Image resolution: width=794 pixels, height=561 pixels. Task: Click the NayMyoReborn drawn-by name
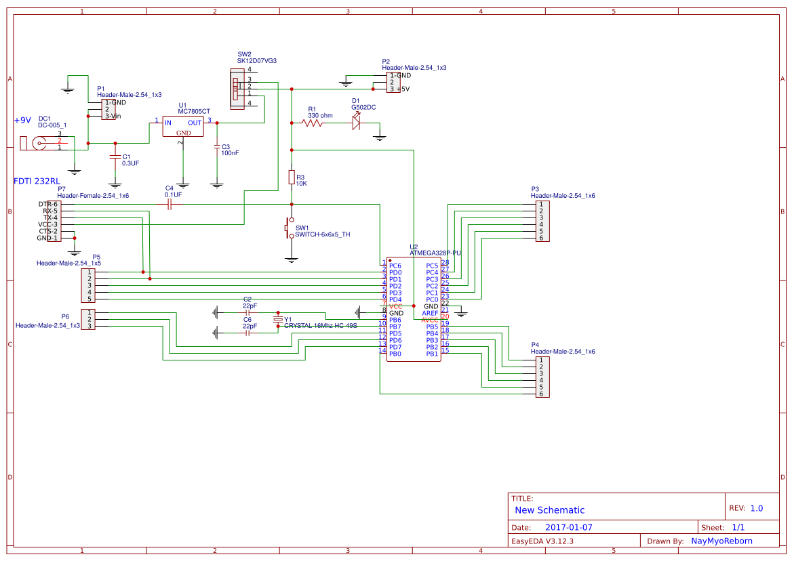pos(721,541)
